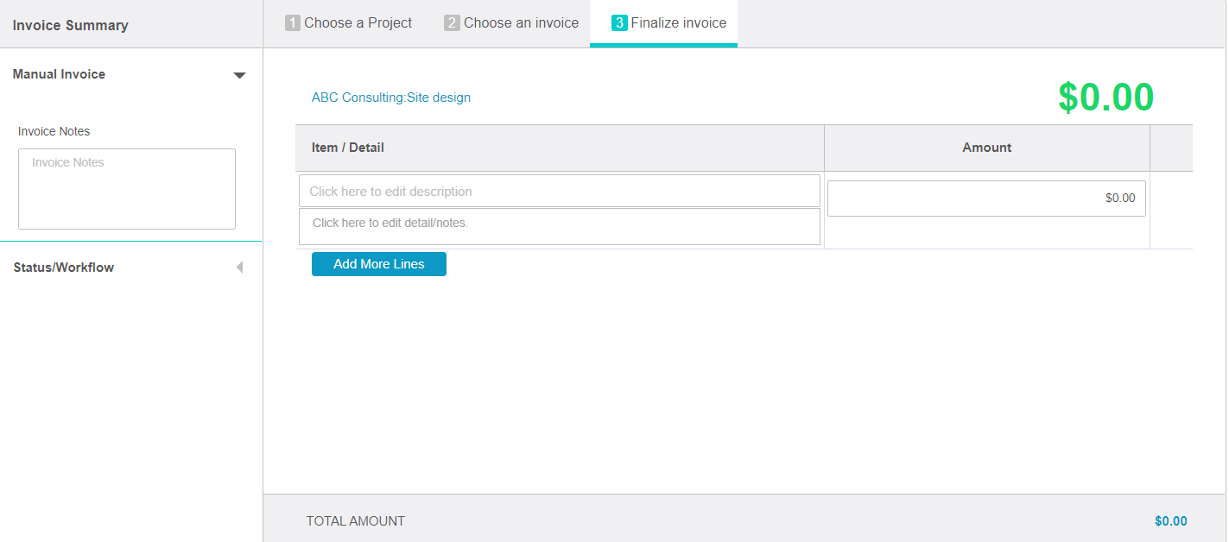This screenshot has height=542, width=1229.
Task: Click the Status/Workflow section title
Action: coord(64,268)
